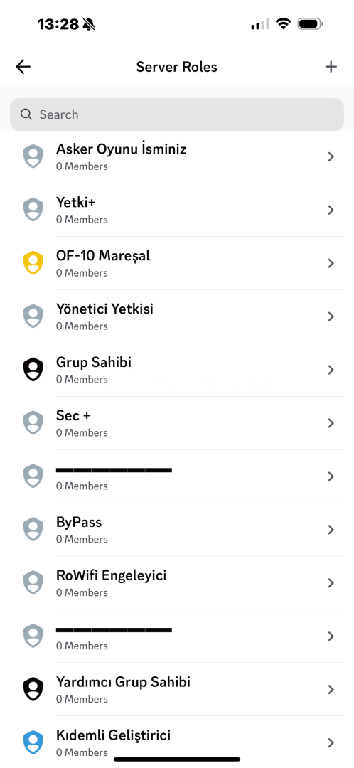Open RoWifi Engeleyici via its chevron
The height and width of the screenshot is (768, 354).
[331, 583]
